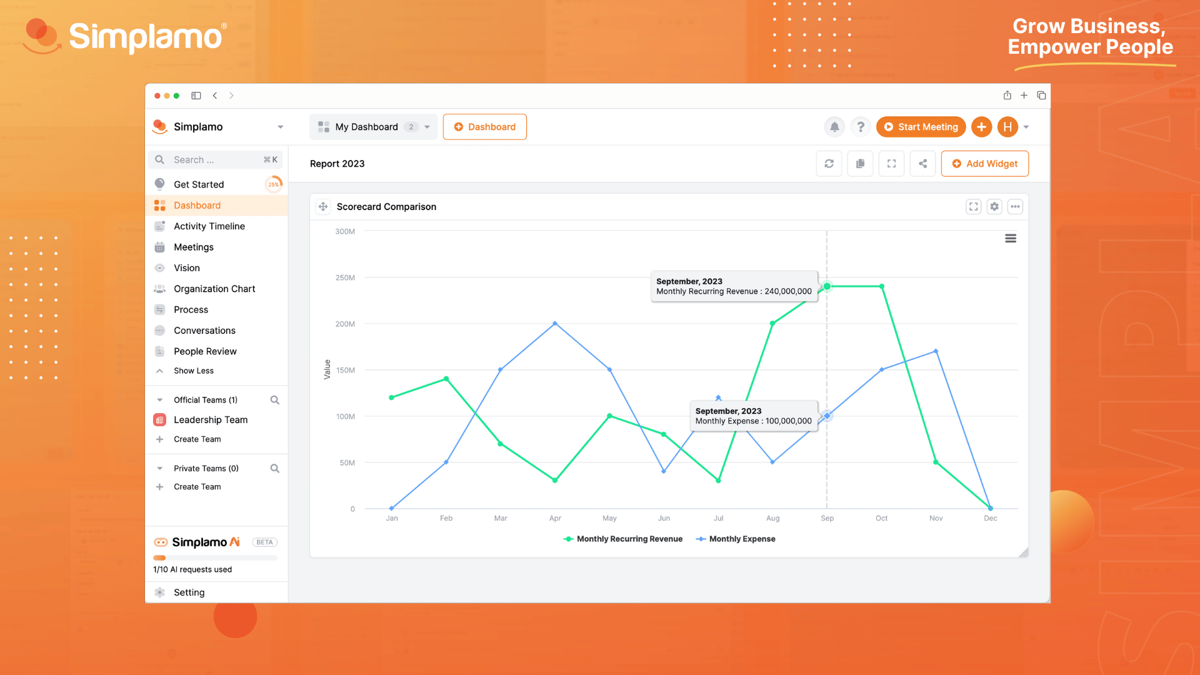Click the refresh icon next to Report 2023

pos(830,163)
